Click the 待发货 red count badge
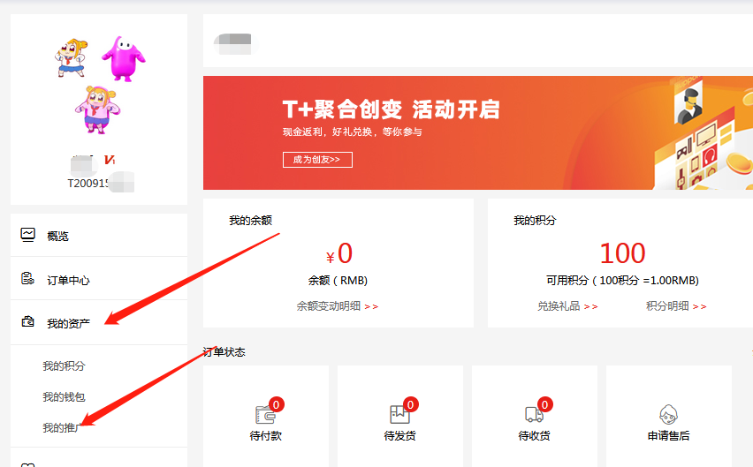This screenshot has height=467, width=753. pyautogui.click(x=411, y=404)
